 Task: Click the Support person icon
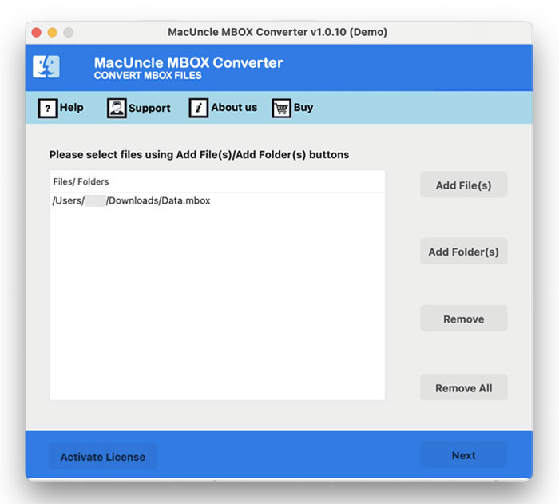[117, 108]
